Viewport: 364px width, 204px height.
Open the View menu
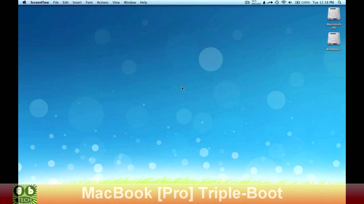pos(116,3)
